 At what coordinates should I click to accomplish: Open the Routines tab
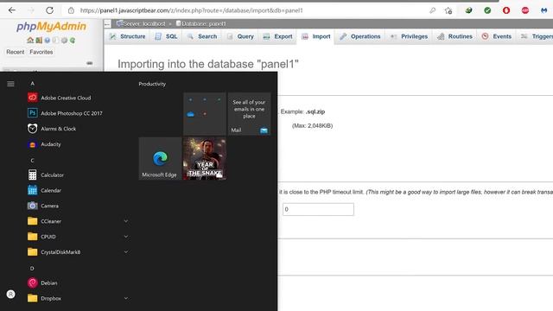coord(455,36)
